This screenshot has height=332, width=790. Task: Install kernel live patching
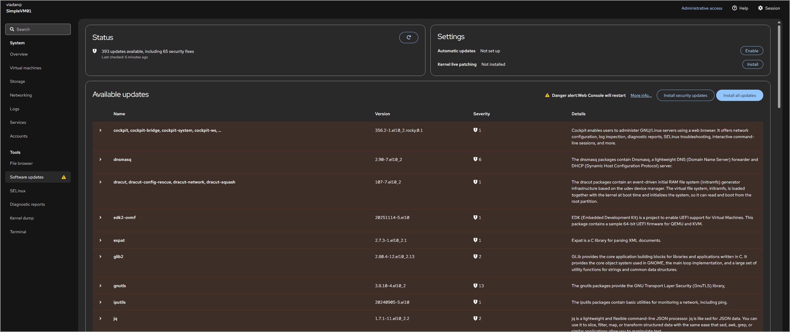coord(752,64)
